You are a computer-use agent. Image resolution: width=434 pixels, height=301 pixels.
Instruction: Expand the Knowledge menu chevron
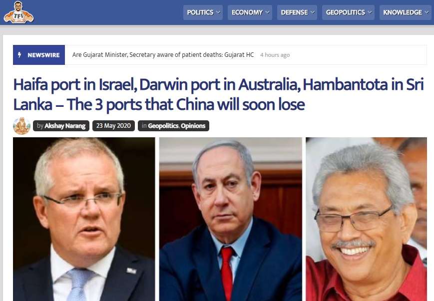427,12
